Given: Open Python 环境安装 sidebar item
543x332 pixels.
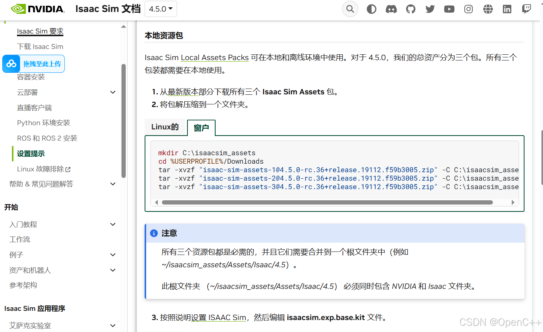Looking at the screenshot, I should click(44, 123).
